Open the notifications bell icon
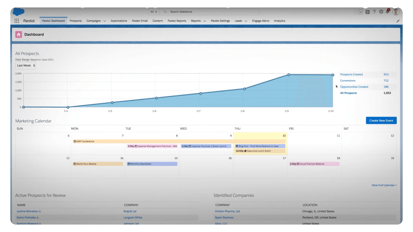This screenshot has height=232, width=413. click(x=388, y=12)
